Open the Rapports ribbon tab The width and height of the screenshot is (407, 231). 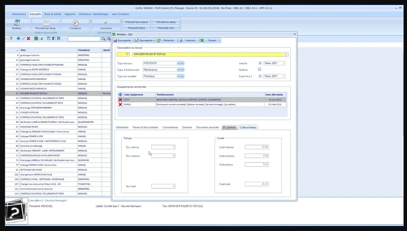point(70,14)
